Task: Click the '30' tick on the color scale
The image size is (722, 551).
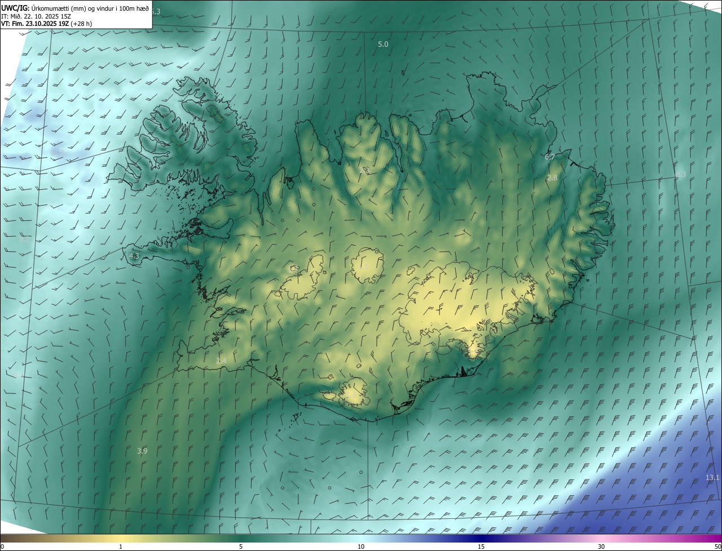Action: click(601, 546)
